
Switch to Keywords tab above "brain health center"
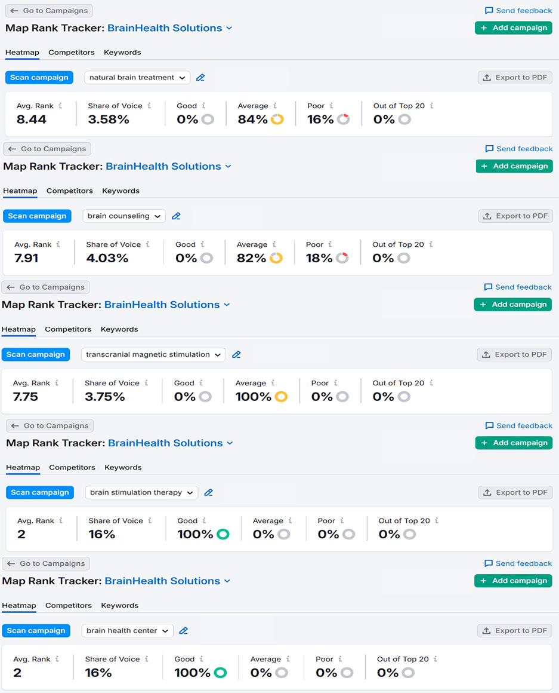(x=119, y=606)
